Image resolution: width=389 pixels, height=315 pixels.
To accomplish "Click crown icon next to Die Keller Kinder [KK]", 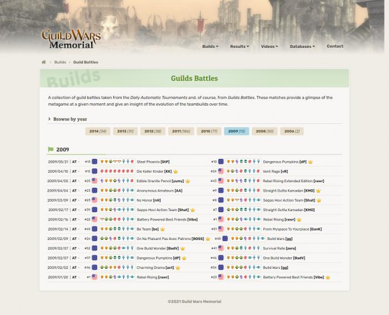I will [176, 172].
